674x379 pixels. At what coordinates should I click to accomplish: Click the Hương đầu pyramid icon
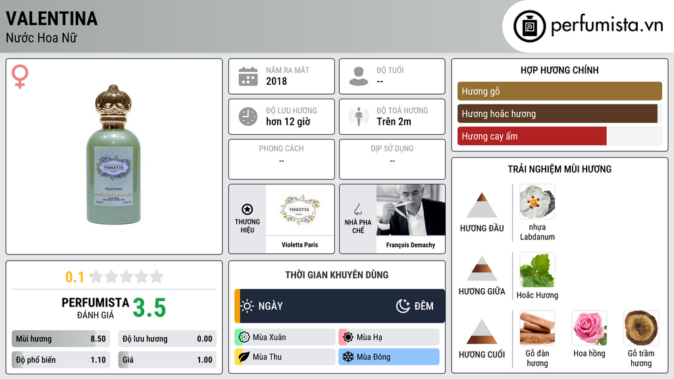coord(482,205)
